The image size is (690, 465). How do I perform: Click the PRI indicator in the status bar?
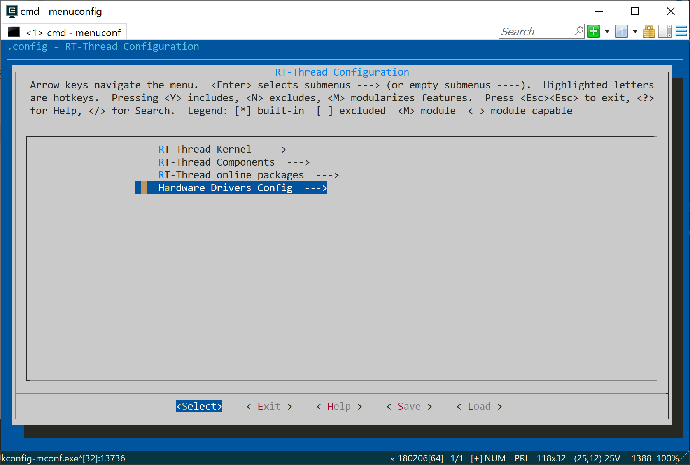point(521,458)
